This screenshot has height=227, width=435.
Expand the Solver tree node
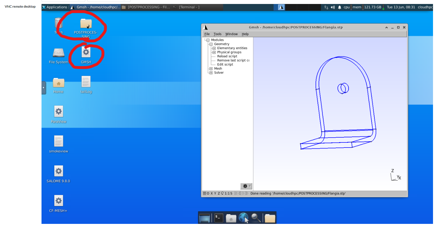point(211,73)
